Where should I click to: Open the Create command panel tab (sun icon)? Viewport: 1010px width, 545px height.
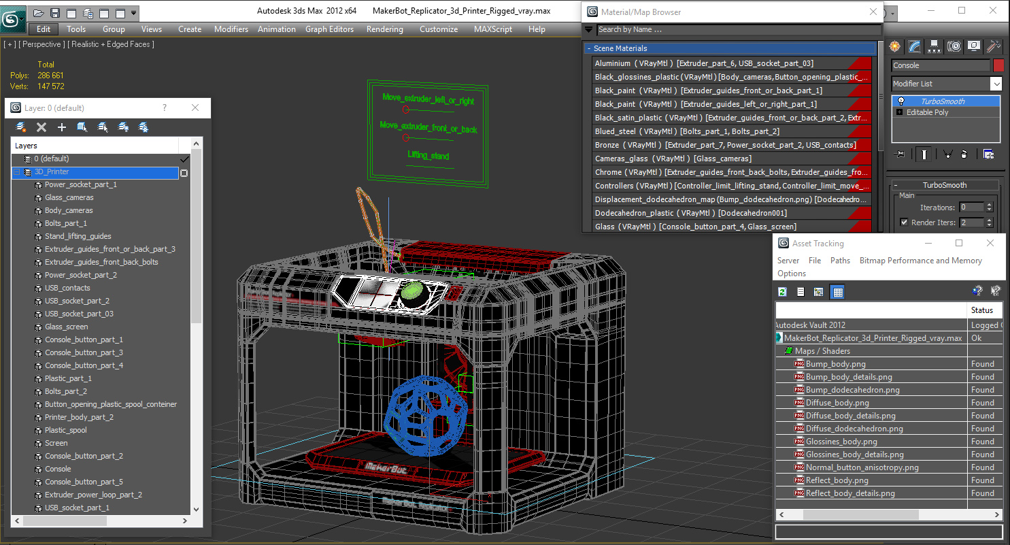tap(895, 46)
